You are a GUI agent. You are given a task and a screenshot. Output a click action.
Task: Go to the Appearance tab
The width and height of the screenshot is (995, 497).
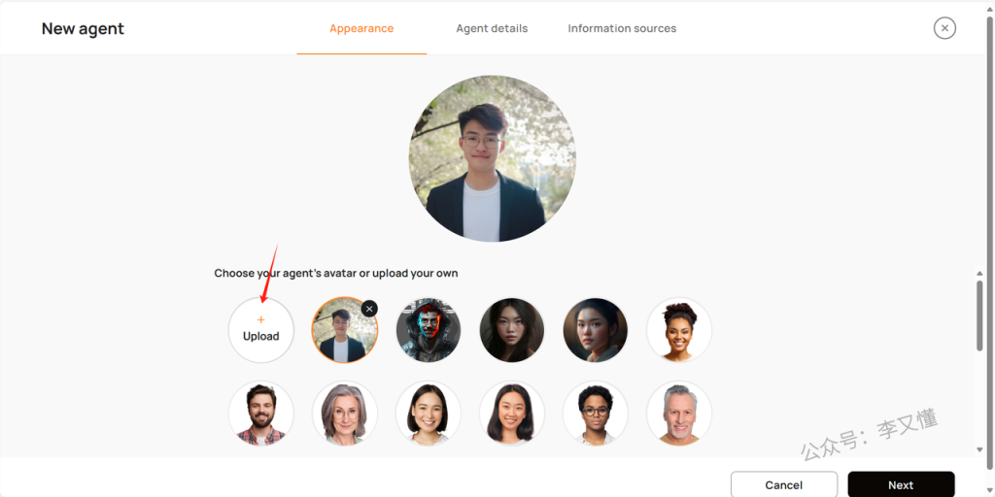[x=361, y=28]
